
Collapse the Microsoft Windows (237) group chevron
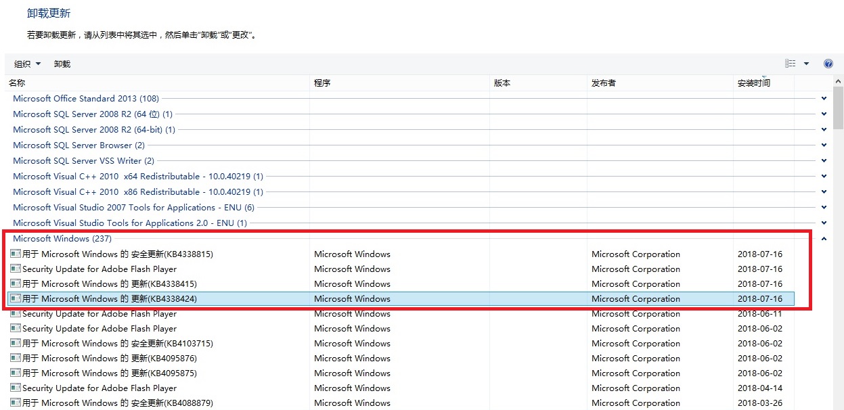pyautogui.click(x=824, y=239)
